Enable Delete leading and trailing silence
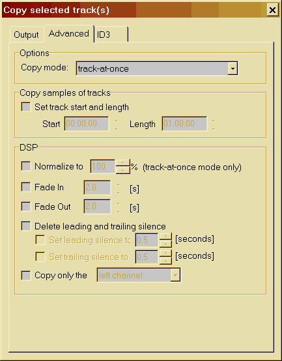This screenshot has height=361, width=282. (26, 226)
